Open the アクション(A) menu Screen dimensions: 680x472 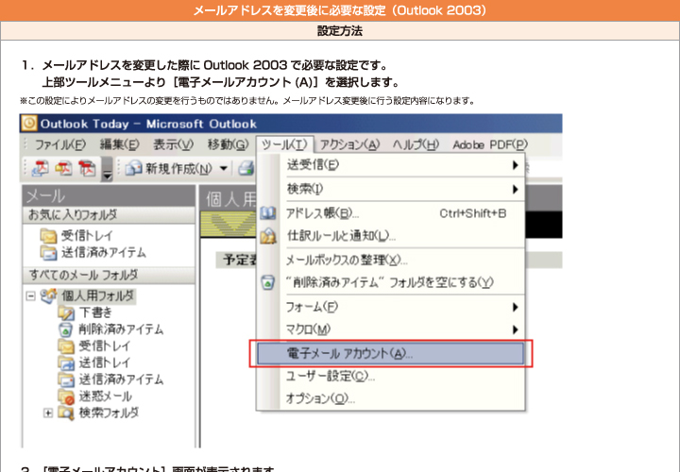(x=349, y=144)
